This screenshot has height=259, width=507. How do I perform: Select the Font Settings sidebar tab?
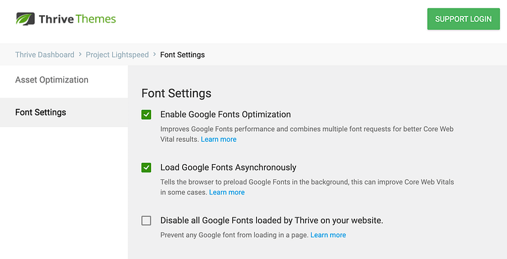[64, 113]
